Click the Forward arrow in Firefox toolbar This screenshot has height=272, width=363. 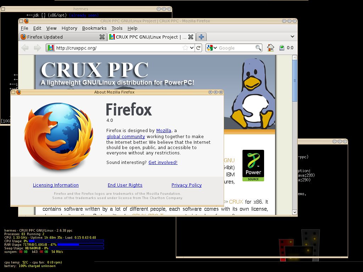click(37, 48)
